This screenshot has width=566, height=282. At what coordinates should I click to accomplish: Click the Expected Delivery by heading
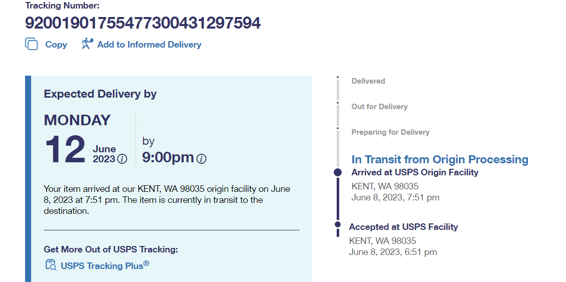[100, 94]
